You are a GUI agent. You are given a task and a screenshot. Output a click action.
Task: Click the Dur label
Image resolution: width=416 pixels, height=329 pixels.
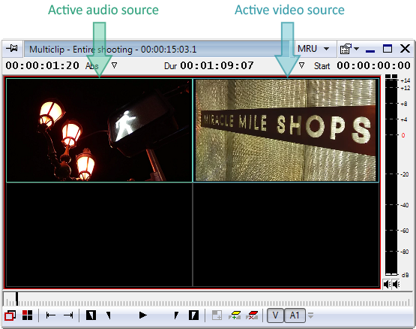pos(170,65)
